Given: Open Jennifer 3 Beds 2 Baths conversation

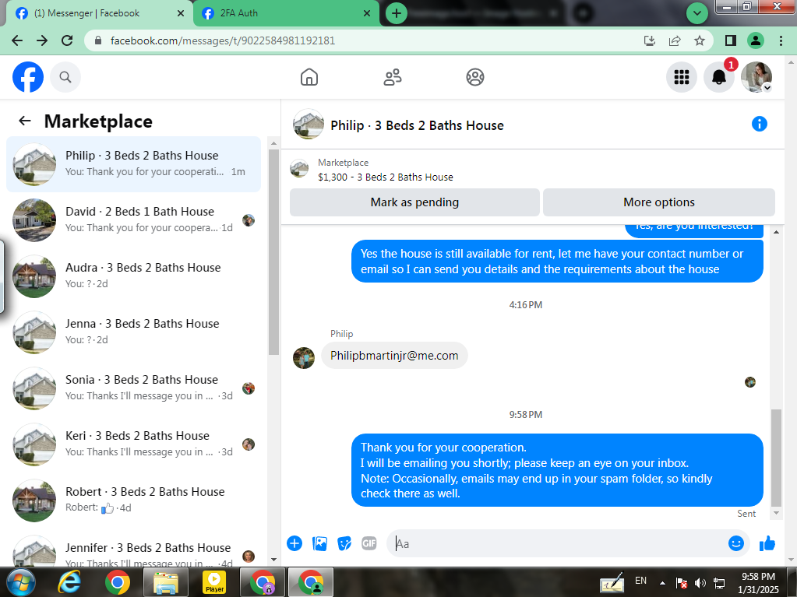Looking at the screenshot, I should point(134,550).
